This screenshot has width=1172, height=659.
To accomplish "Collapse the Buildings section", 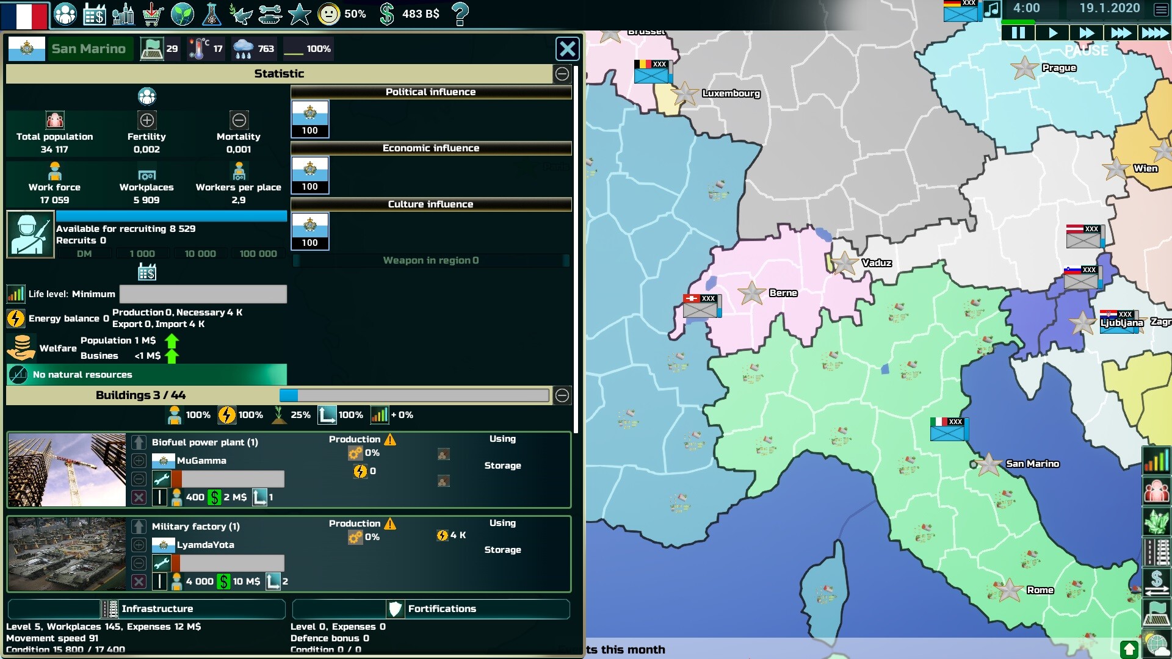I will tap(562, 395).
